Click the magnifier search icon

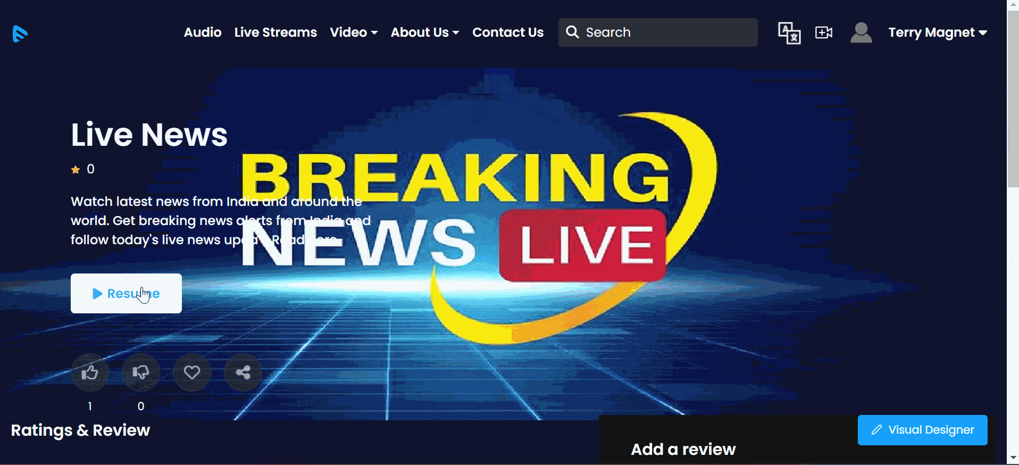coord(572,32)
